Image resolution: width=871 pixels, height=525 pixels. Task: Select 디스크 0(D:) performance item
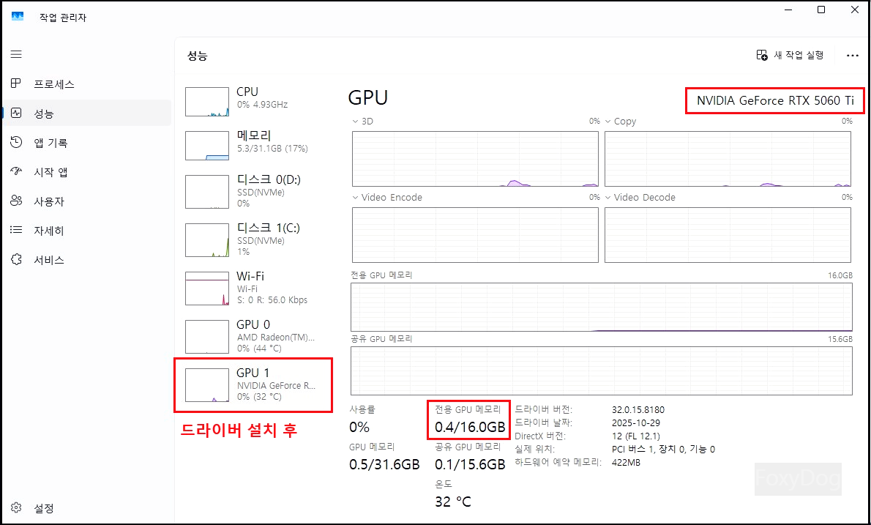[255, 191]
